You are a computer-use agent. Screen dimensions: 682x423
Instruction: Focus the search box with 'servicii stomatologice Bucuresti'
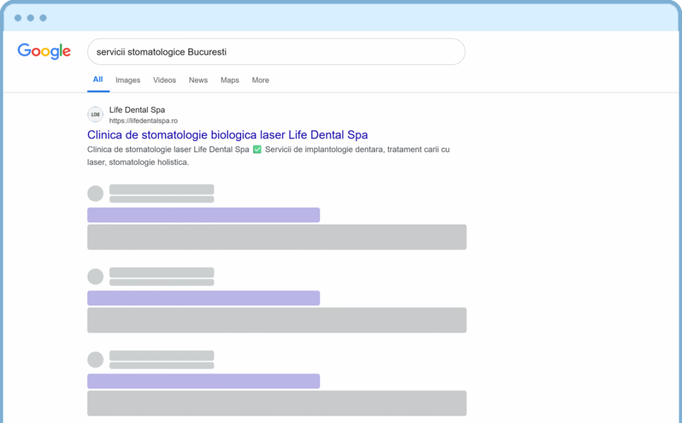(x=276, y=52)
